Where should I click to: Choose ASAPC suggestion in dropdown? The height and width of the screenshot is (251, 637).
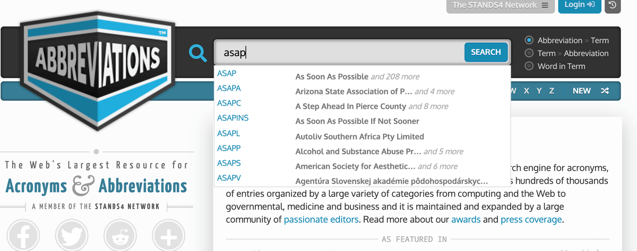[229, 103]
